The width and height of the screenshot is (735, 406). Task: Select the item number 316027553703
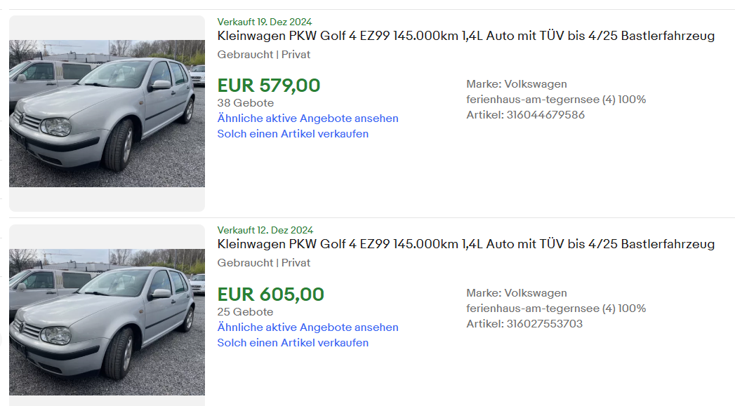click(544, 324)
